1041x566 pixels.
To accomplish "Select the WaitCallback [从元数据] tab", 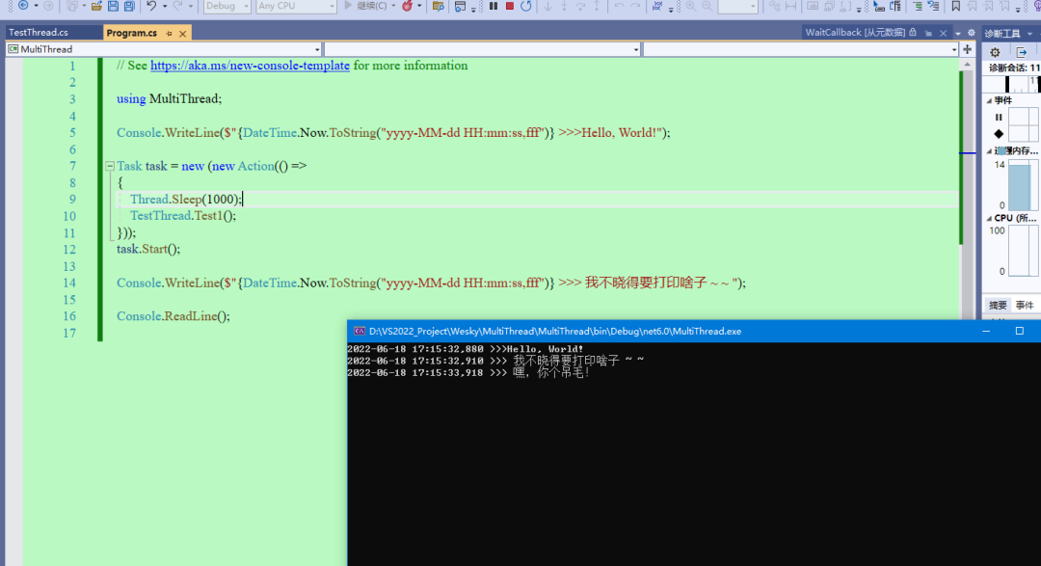I will pyautogui.click(x=855, y=33).
